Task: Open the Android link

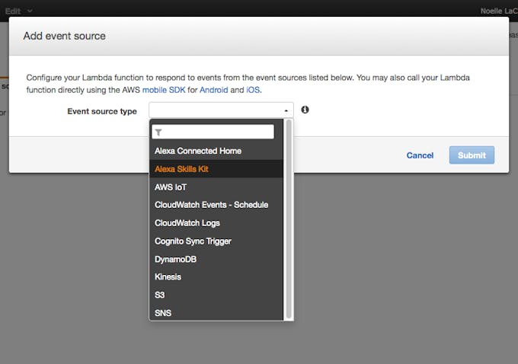Action: pyautogui.click(x=214, y=90)
